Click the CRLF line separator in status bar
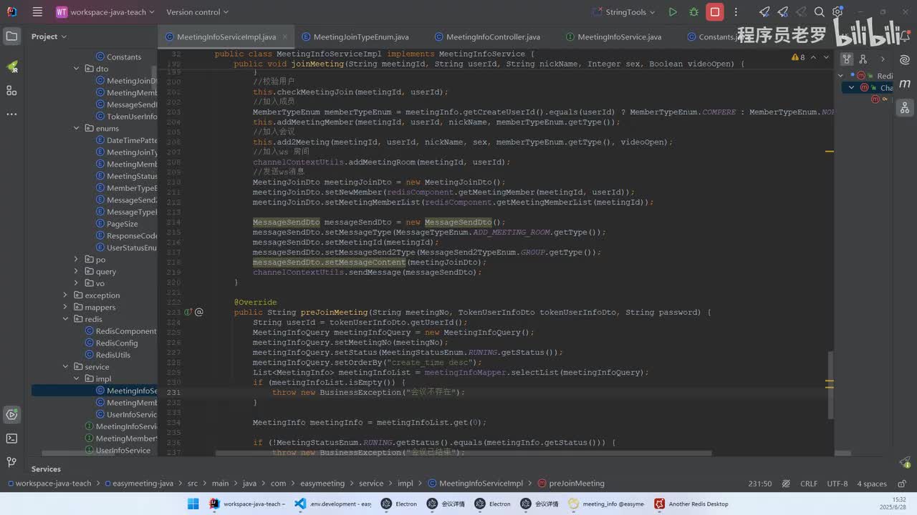The height and width of the screenshot is (515, 917). [x=809, y=484]
